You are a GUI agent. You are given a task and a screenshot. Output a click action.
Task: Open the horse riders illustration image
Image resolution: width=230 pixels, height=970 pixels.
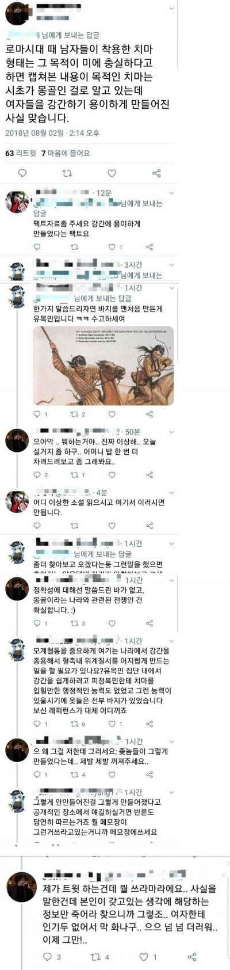[103, 366]
